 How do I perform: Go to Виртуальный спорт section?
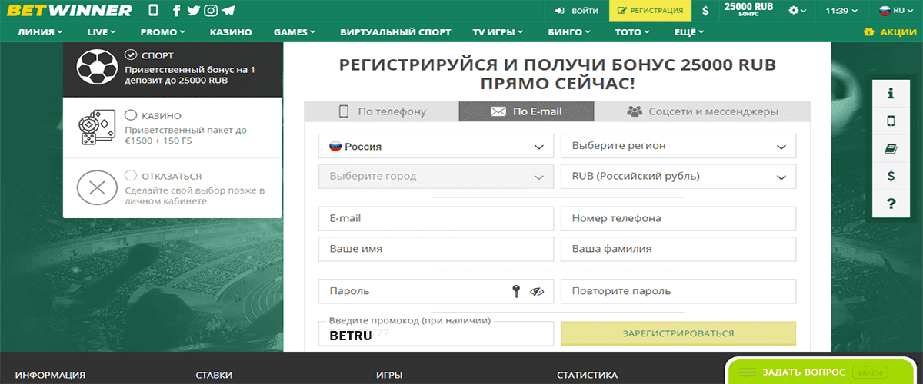[395, 32]
